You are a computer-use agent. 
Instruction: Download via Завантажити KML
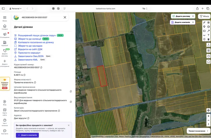click(x=28, y=60)
